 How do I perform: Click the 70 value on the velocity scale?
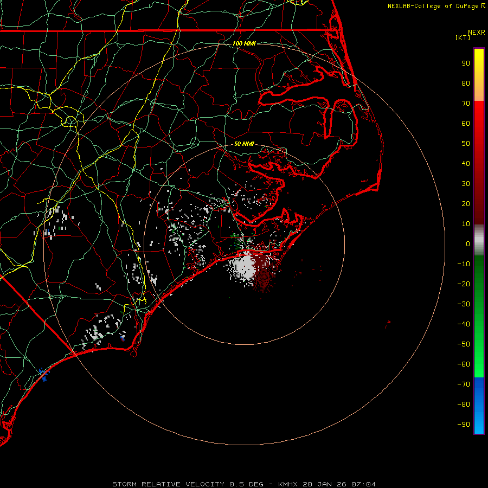(466, 104)
